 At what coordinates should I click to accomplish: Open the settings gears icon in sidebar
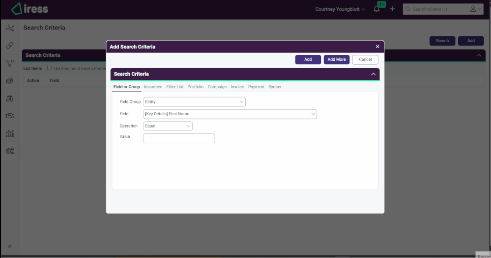[9, 151]
